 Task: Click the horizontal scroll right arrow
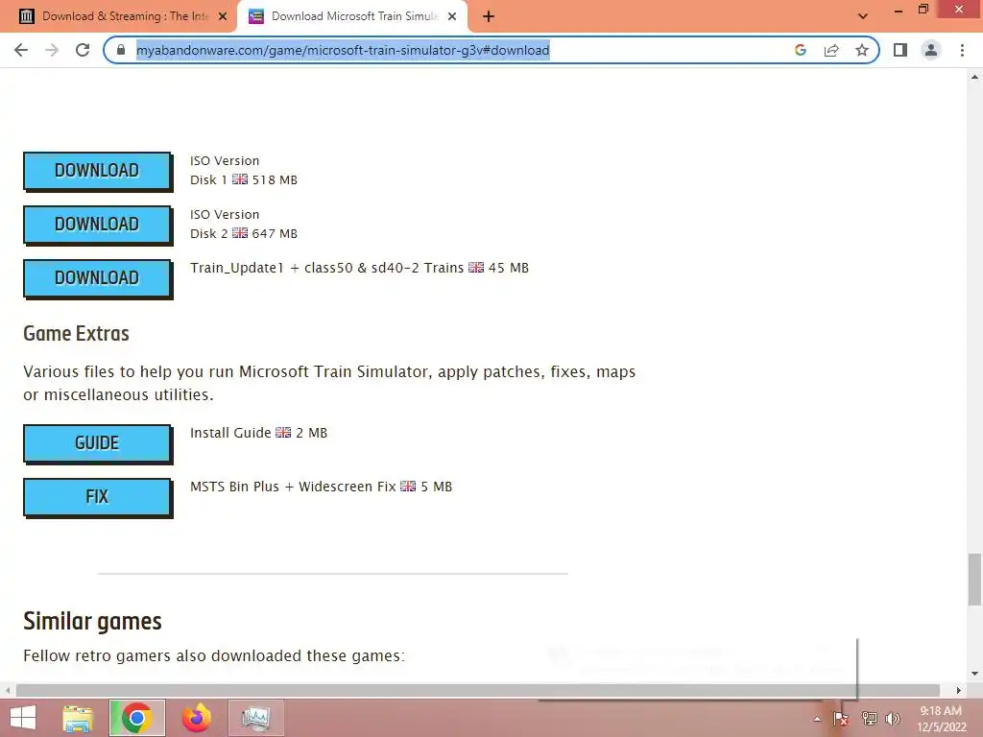point(959,690)
